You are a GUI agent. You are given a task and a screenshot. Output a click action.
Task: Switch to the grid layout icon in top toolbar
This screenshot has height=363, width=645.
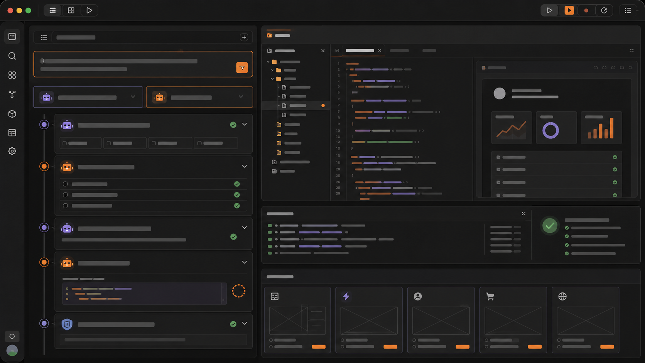pos(71,10)
